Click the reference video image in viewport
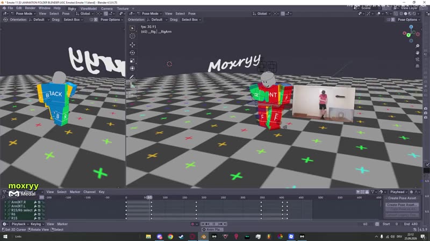Image resolution: width=430 pixels, height=241 pixels. click(324, 104)
